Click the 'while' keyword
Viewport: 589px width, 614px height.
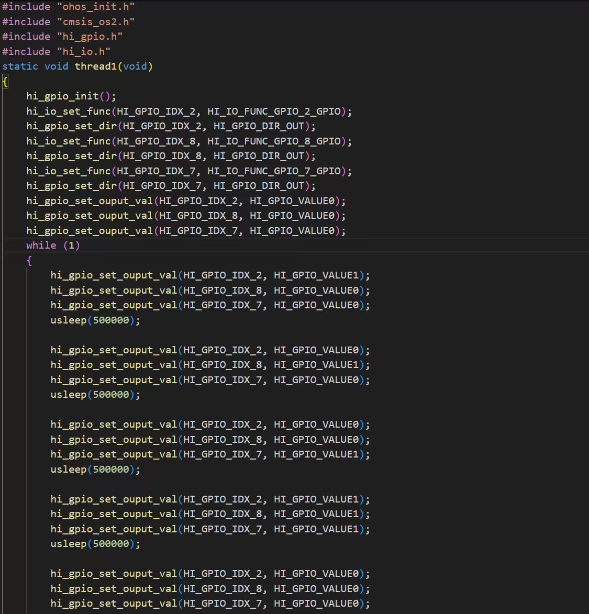tap(41, 245)
